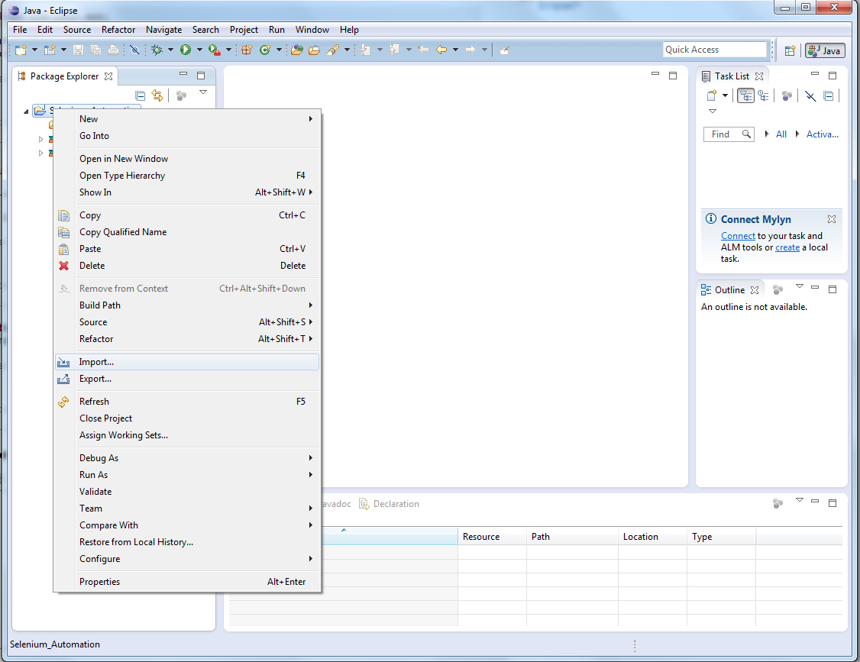The height and width of the screenshot is (662, 860).
Task: Click the Activa... link in Task List
Action: [x=822, y=134]
